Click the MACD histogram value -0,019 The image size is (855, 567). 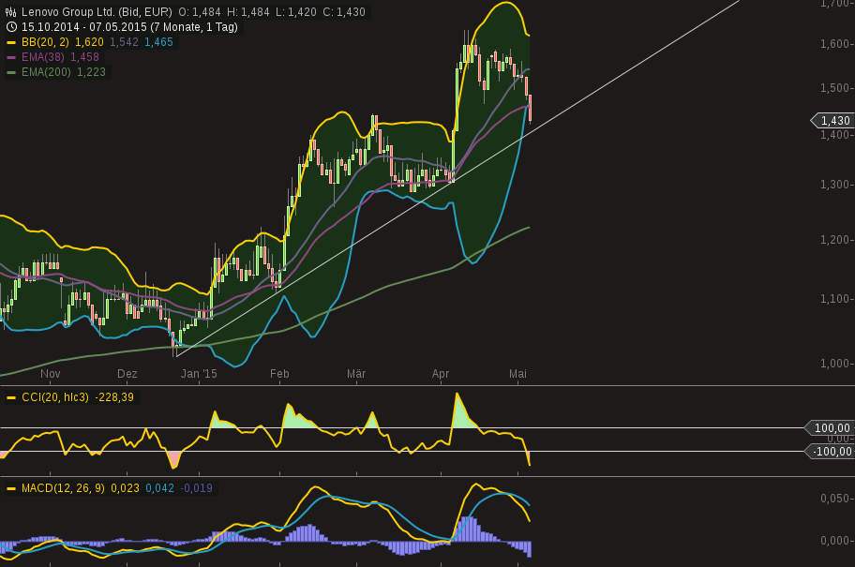click(196, 488)
